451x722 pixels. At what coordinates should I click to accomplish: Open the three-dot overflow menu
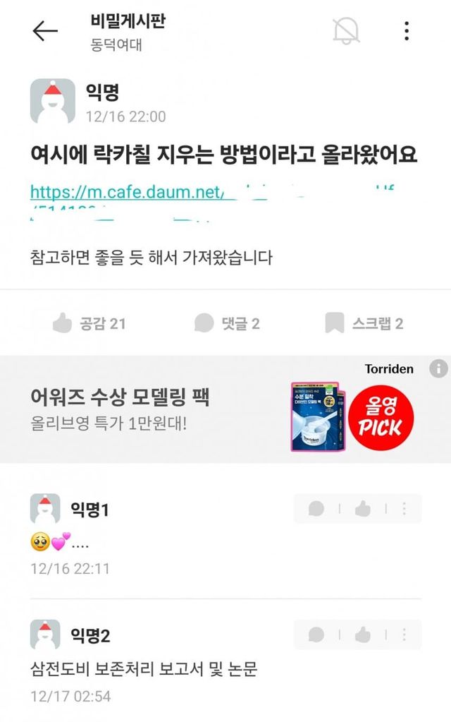[407, 31]
